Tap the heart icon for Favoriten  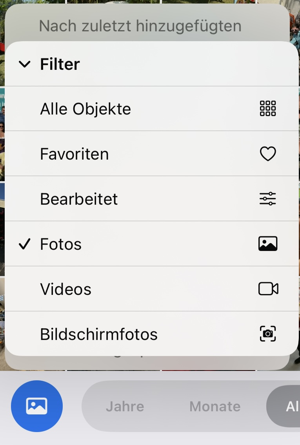[268, 154]
